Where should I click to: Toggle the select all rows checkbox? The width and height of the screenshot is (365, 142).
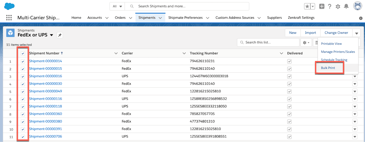(23, 53)
